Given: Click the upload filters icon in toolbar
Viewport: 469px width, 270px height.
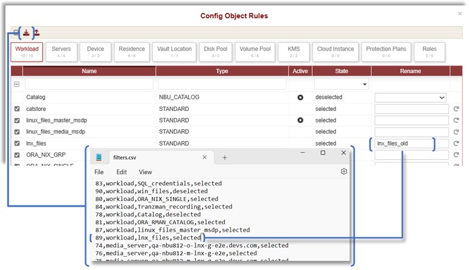Looking at the screenshot, I should 37,33.
